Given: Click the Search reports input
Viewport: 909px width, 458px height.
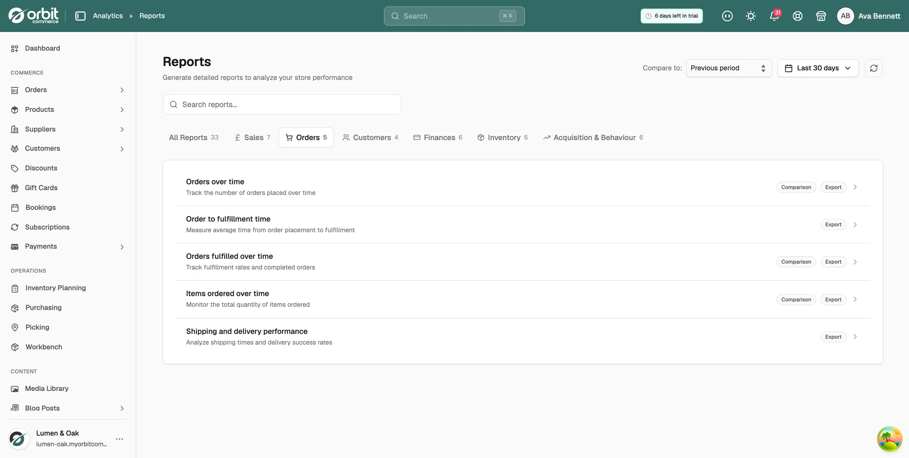Looking at the screenshot, I should (282, 104).
